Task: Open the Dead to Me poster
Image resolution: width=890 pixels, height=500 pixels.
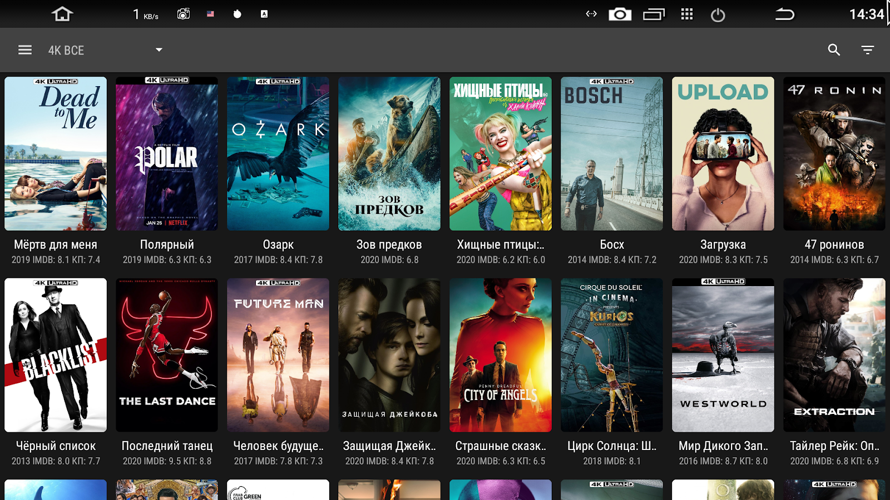Action: (x=56, y=154)
